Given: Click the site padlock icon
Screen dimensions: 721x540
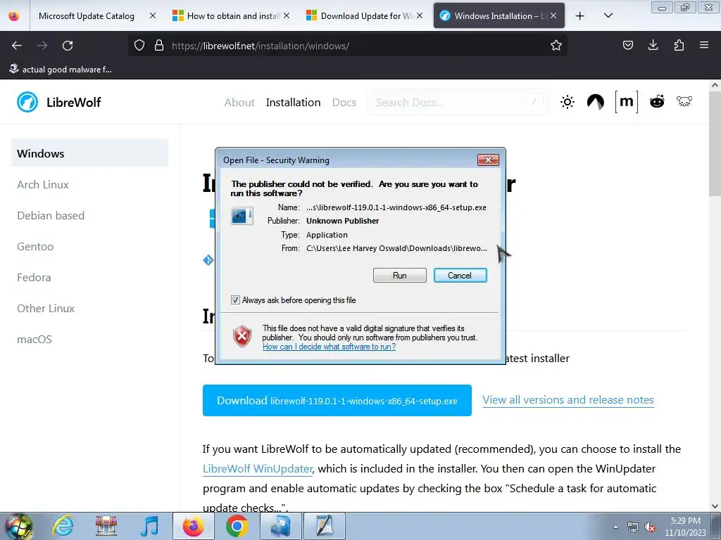Looking at the screenshot, I should [x=159, y=45].
